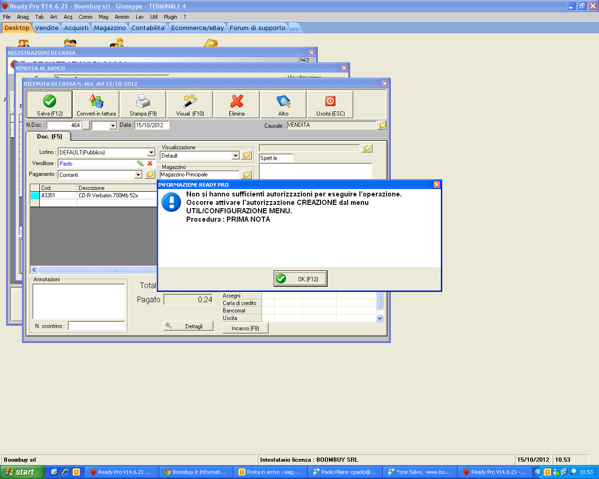Click the Salva (F12) green checkmark button

[x=50, y=104]
